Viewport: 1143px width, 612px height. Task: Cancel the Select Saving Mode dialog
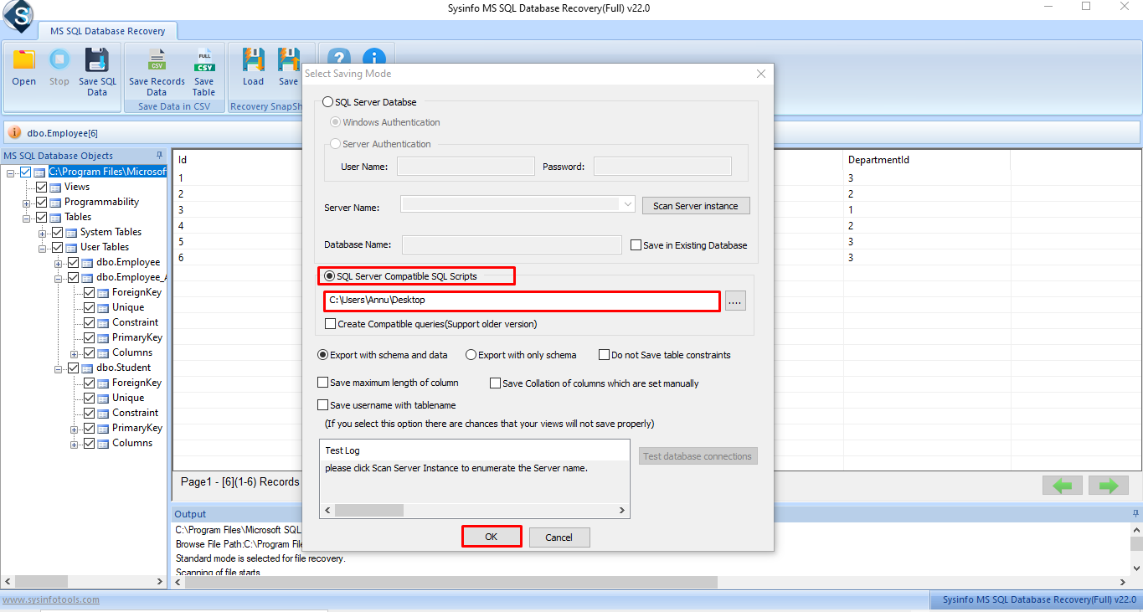coord(559,537)
